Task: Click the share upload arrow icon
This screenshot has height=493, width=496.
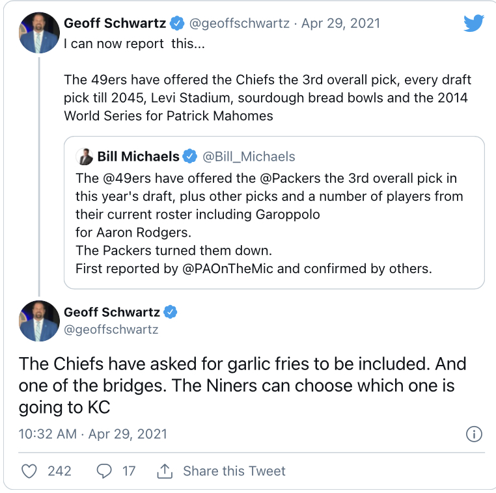Action: click(x=165, y=471)
